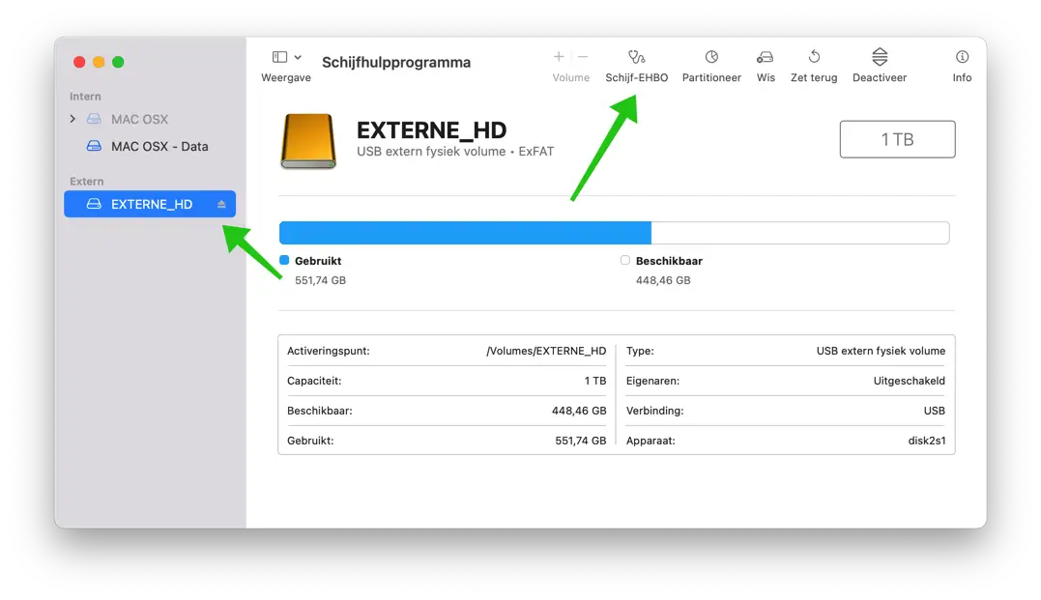
Task: Click the Extern sidebar section header
Action: point(86,182)
